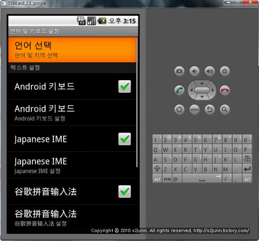Minimize the emulator window
Screen dimensions: 259x241
coord(229,2)
